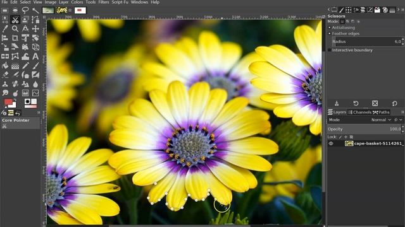Adjust the layer Opacity slider
Screen dimensions: 405x227
[x=364, y=129]
